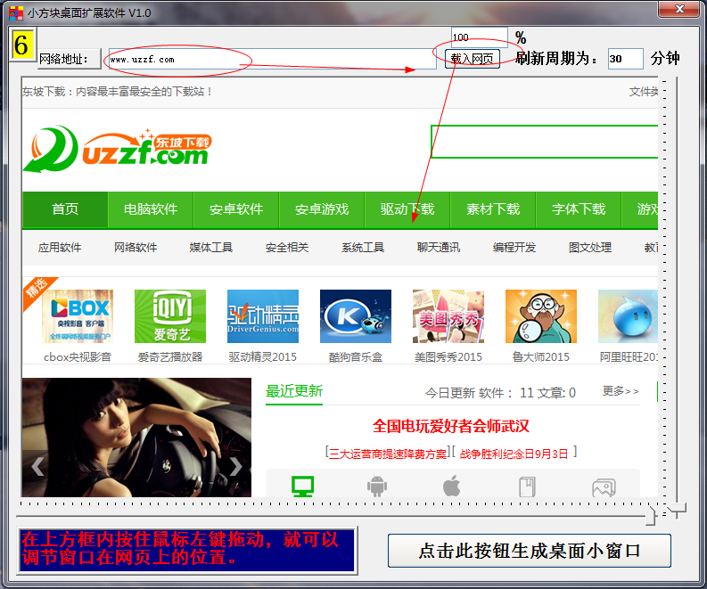707x589 pixels.
Task: Open the 字体下载 tab
Action: coord(579,209)
